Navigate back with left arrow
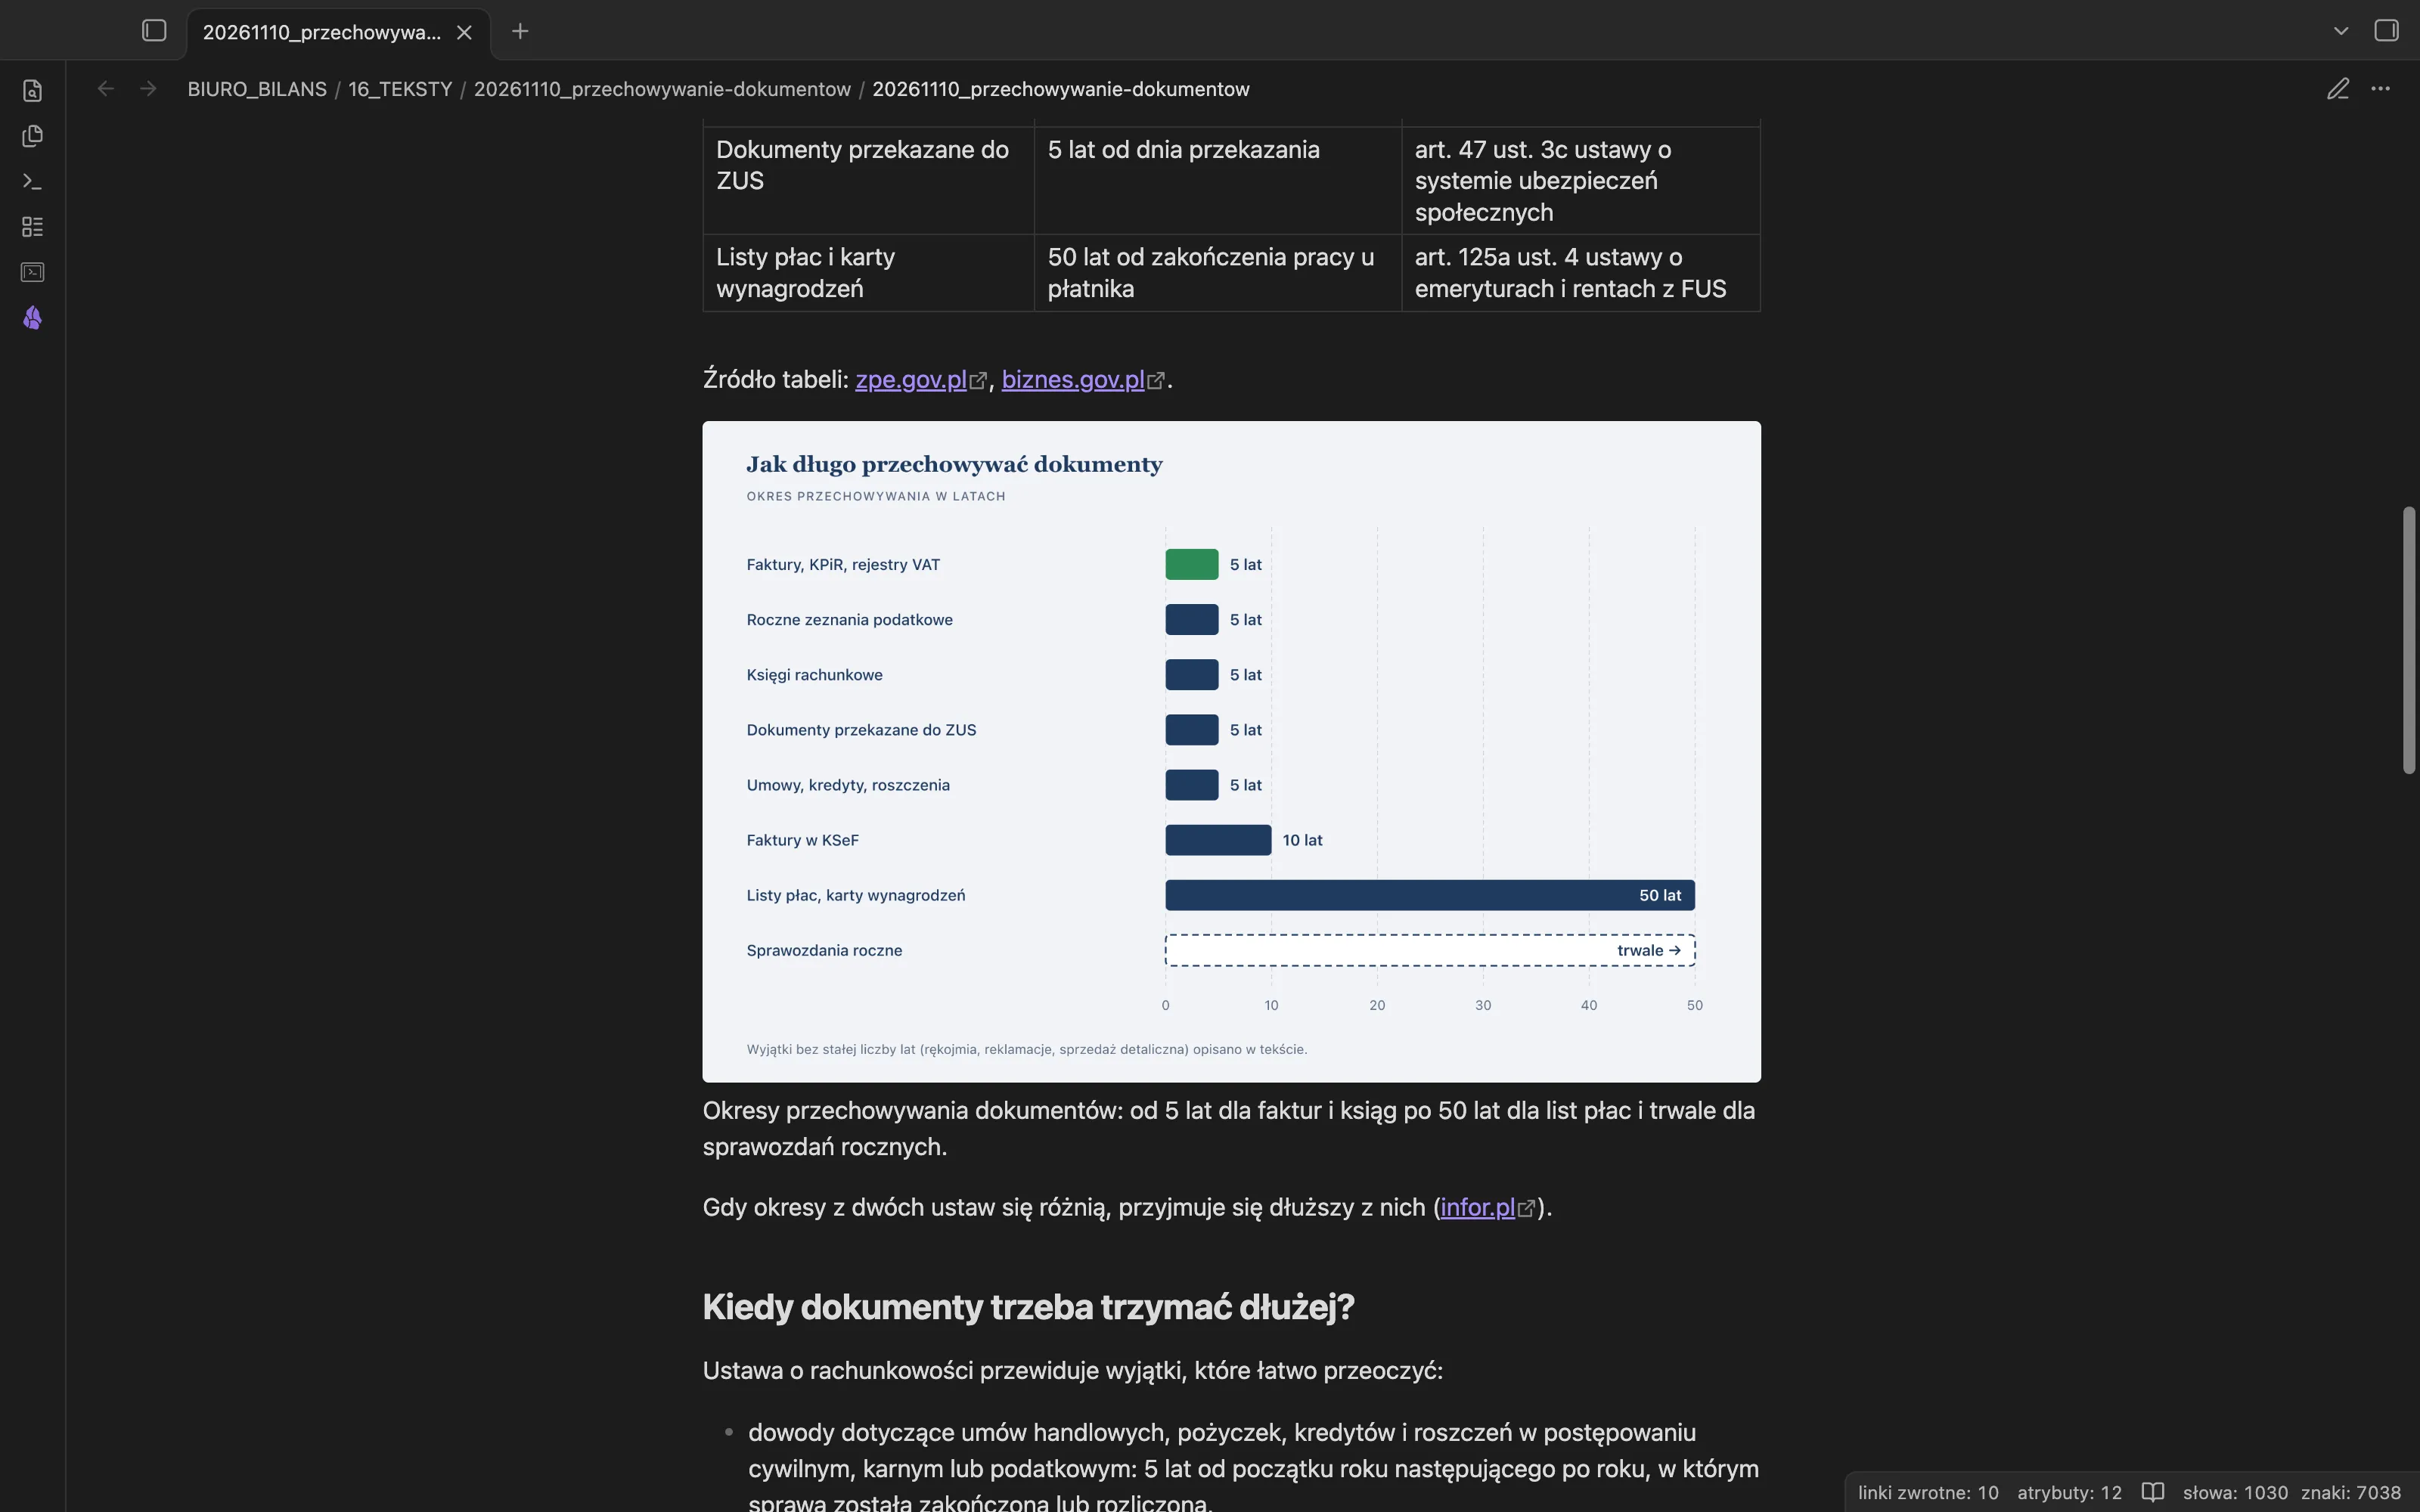This screenshot has width=2420, height=1512. tap(106, 89)
